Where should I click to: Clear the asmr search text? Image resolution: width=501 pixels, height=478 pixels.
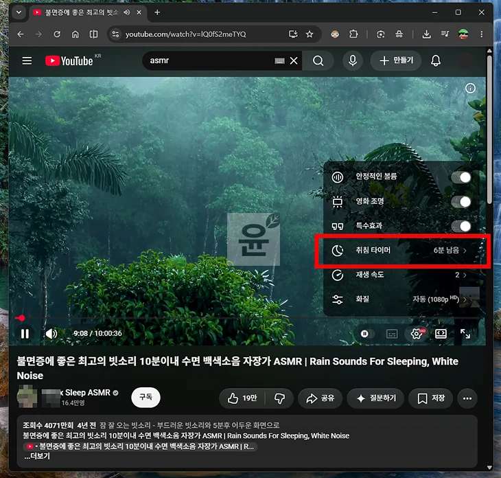[294, 60]
